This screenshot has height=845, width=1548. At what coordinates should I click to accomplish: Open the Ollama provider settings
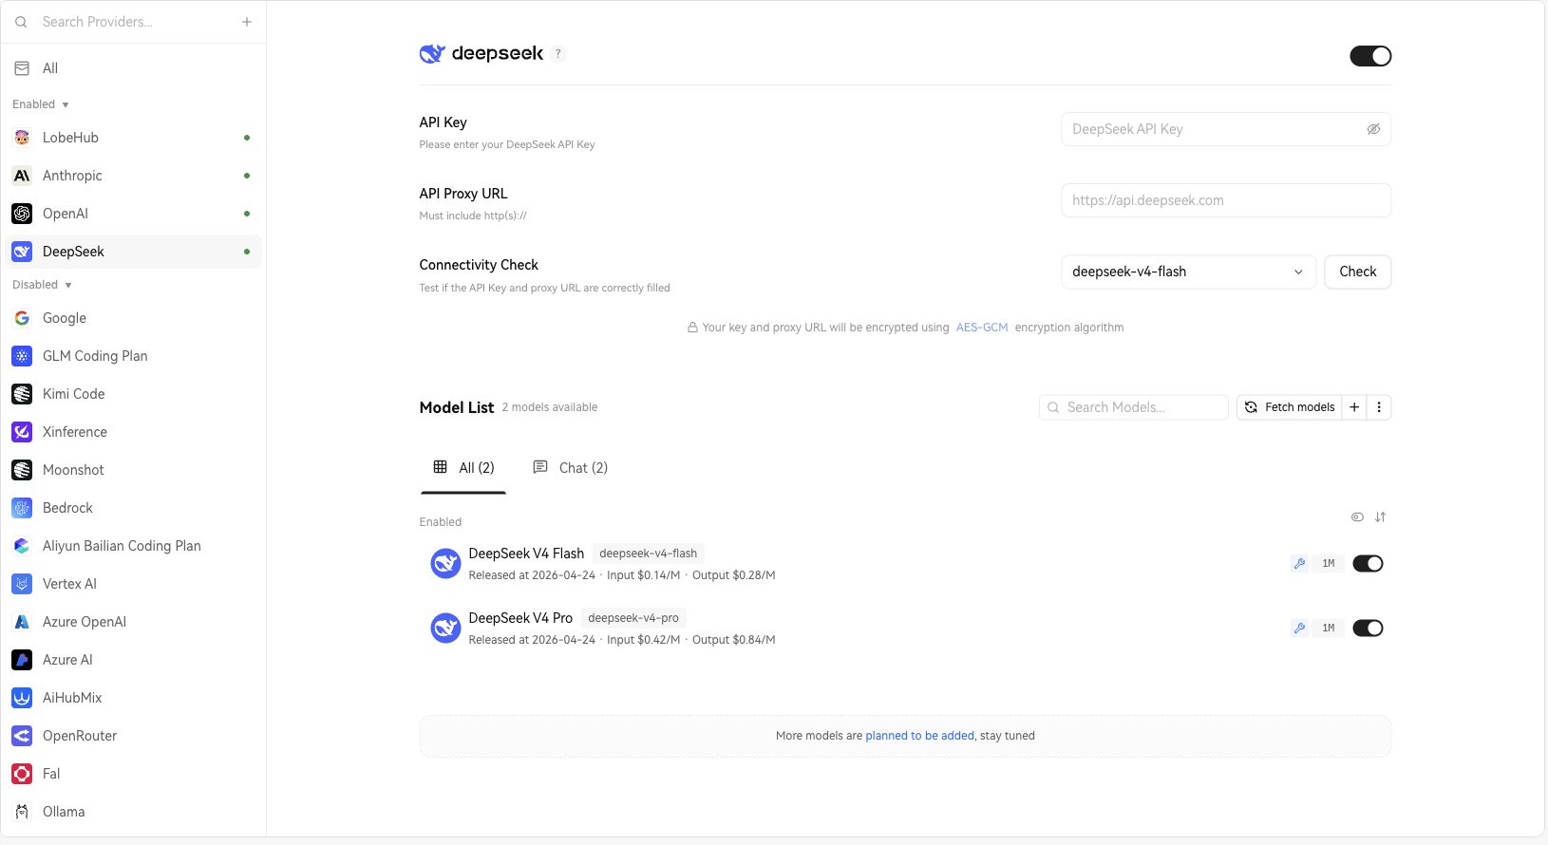coord(132,812)
